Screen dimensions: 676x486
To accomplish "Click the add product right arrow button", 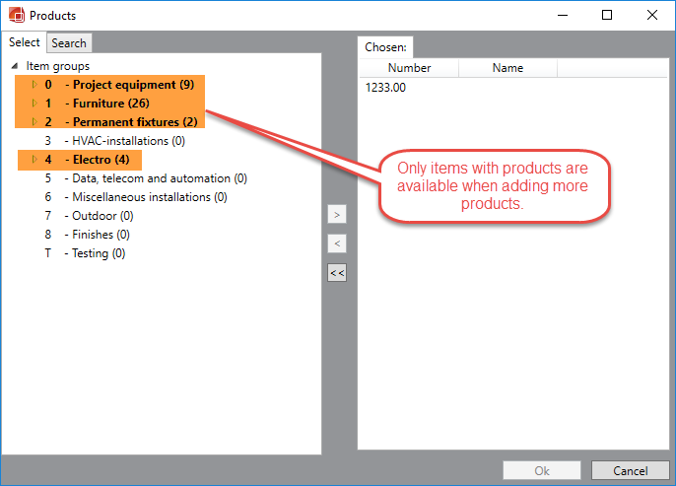I will click(337, 214).
